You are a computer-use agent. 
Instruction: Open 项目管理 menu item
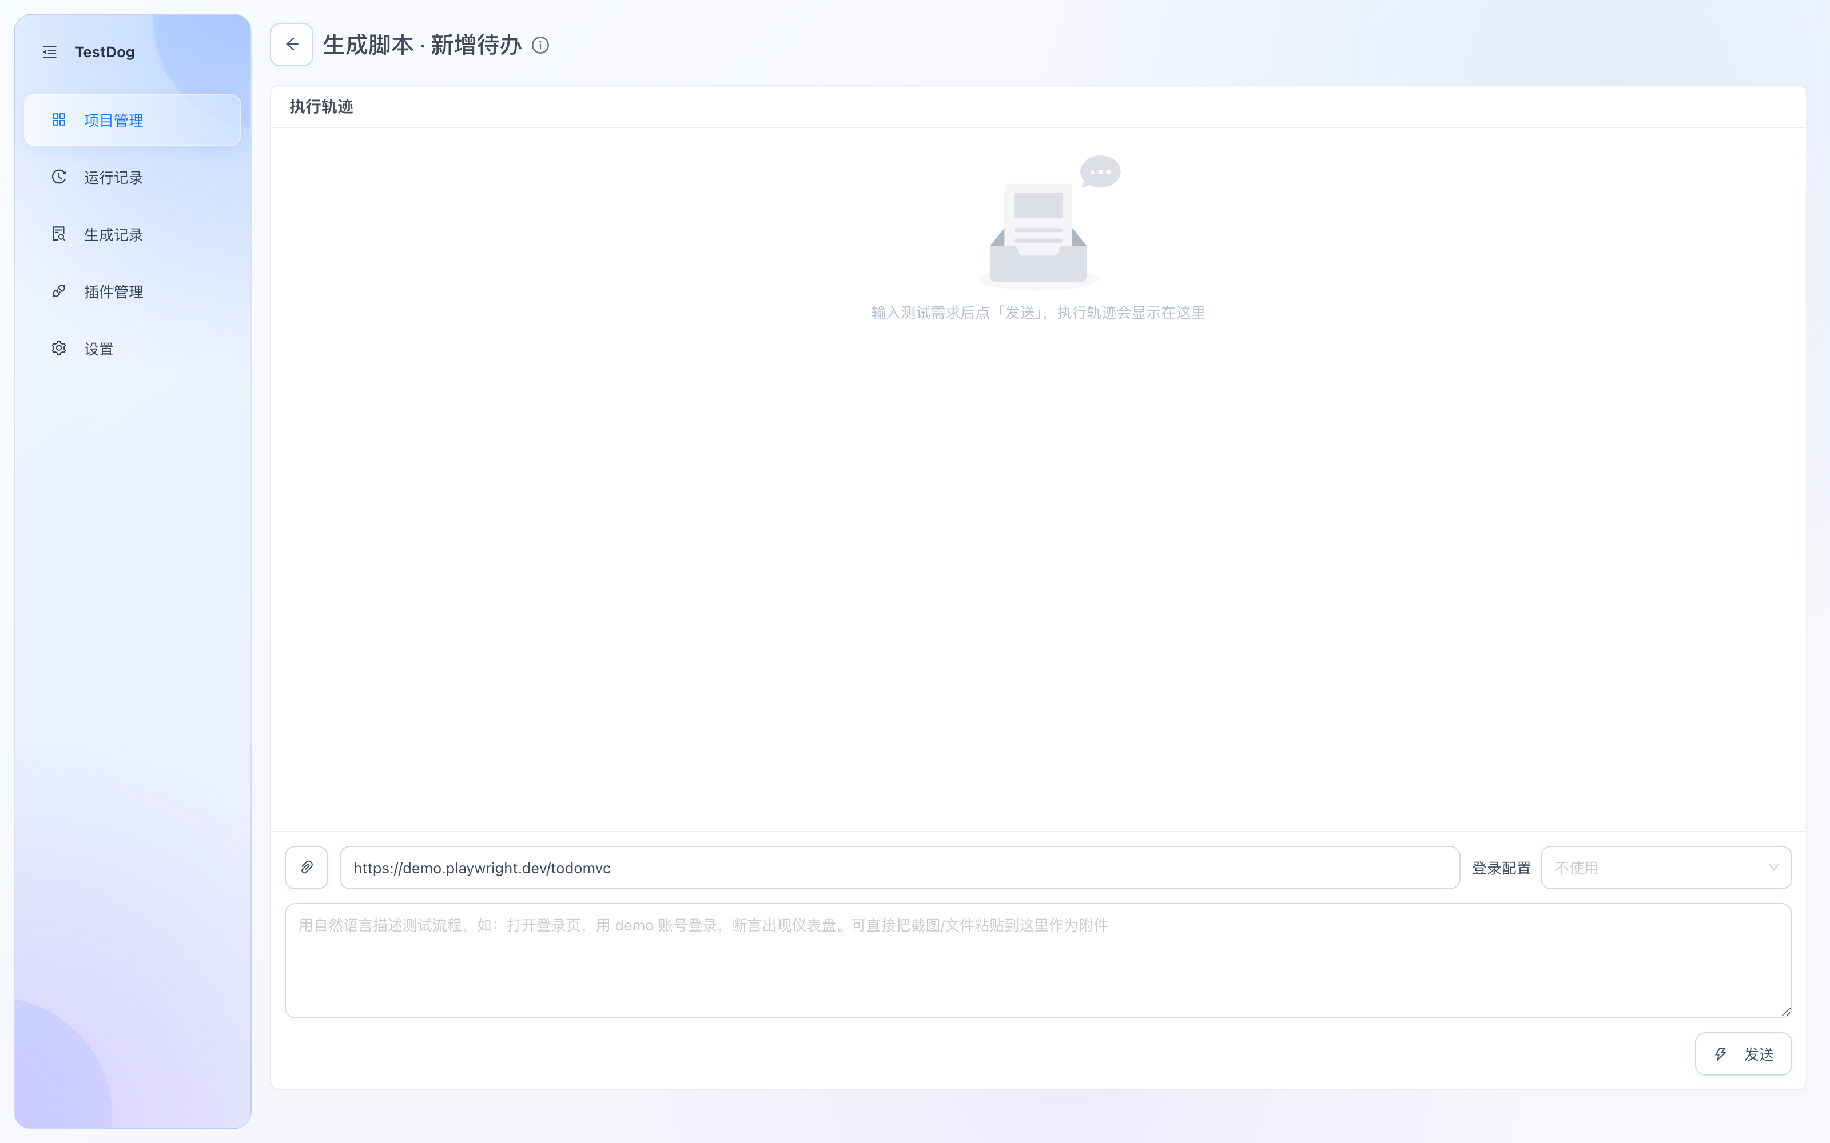click(132, 120)
